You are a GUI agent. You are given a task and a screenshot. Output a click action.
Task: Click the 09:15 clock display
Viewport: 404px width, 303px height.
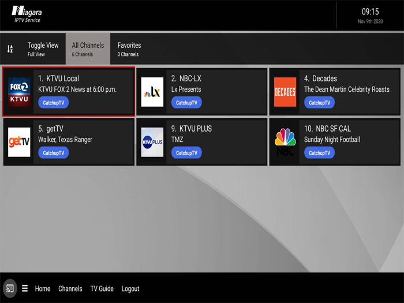point(371,12)
